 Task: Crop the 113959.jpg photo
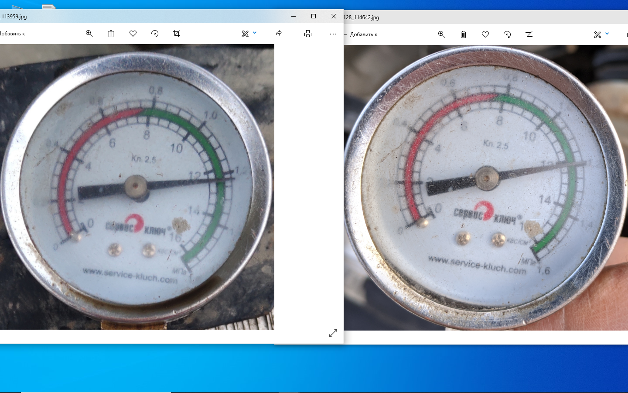click(177, 34)
